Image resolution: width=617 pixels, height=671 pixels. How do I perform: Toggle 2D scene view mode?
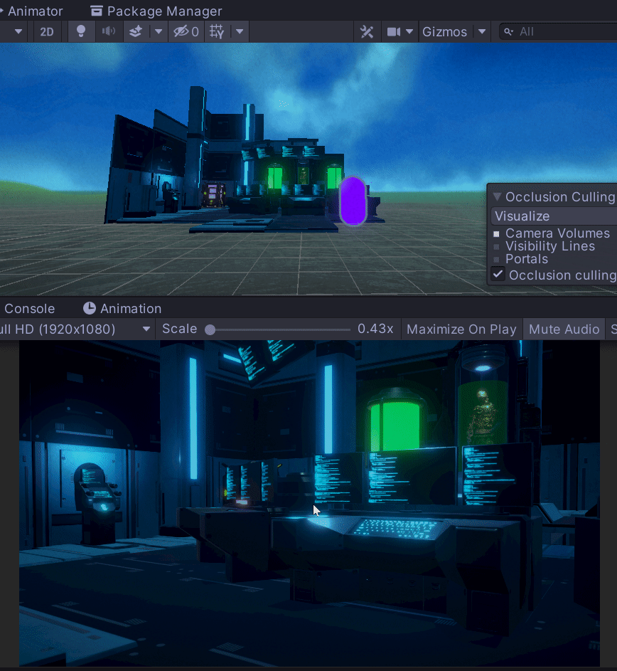tap(46, 31)
